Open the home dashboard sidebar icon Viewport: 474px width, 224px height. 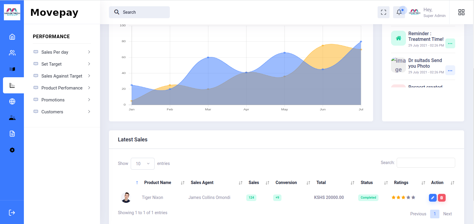point(12,37)
